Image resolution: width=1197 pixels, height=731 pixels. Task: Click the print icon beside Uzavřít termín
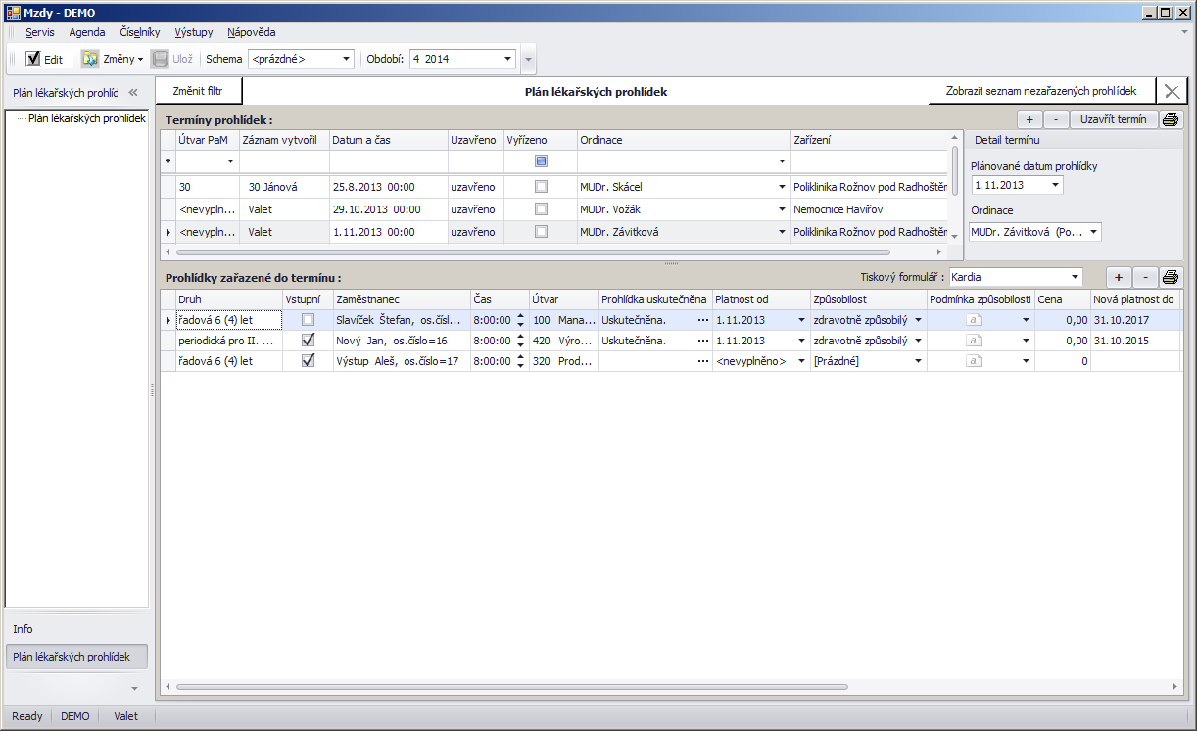point(1171,120)
